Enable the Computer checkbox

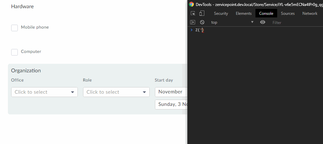click(15, 52)
